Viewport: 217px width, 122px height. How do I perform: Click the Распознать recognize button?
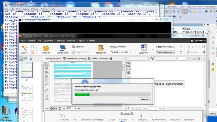click(101, 49)
